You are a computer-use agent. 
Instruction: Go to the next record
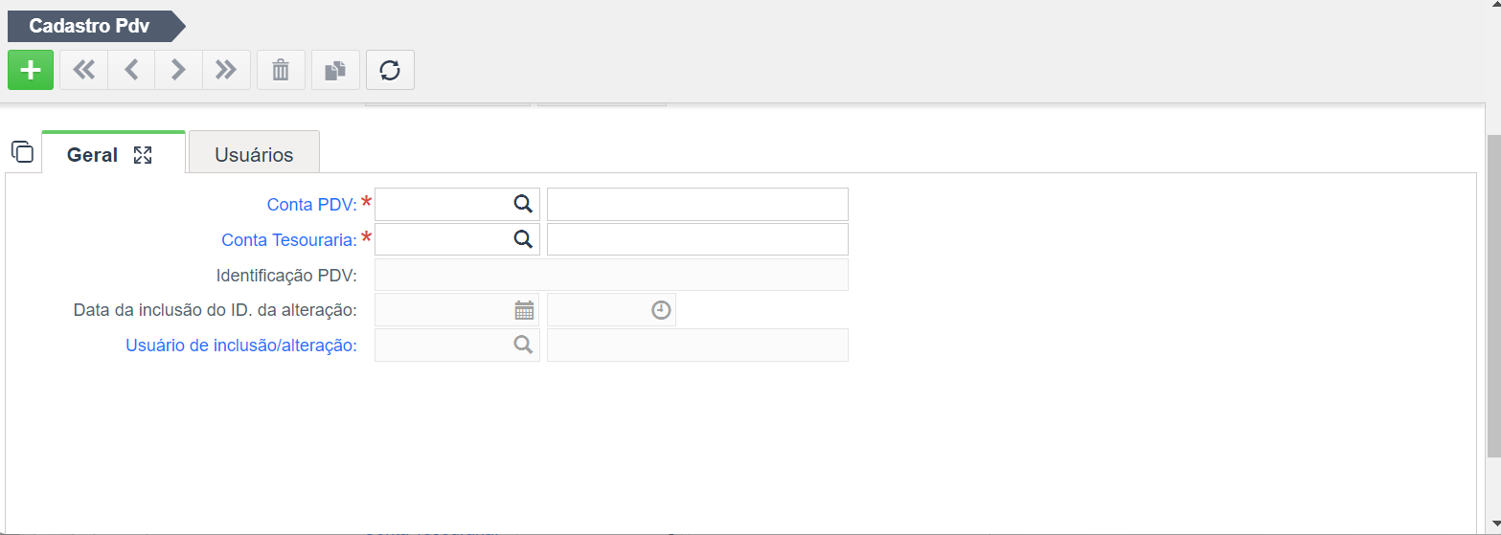click(x=178, y=70)
